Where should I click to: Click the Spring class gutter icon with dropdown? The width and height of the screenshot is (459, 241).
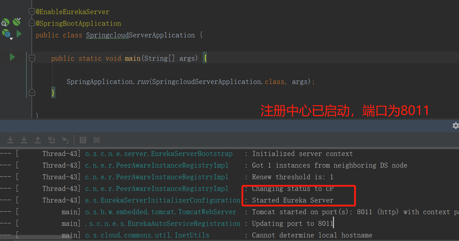point(7,34)
